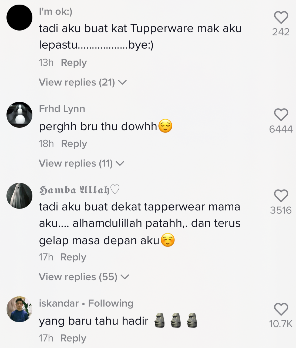Tap the heart on Hamba Allah's comment

click(x=281, y=196)
